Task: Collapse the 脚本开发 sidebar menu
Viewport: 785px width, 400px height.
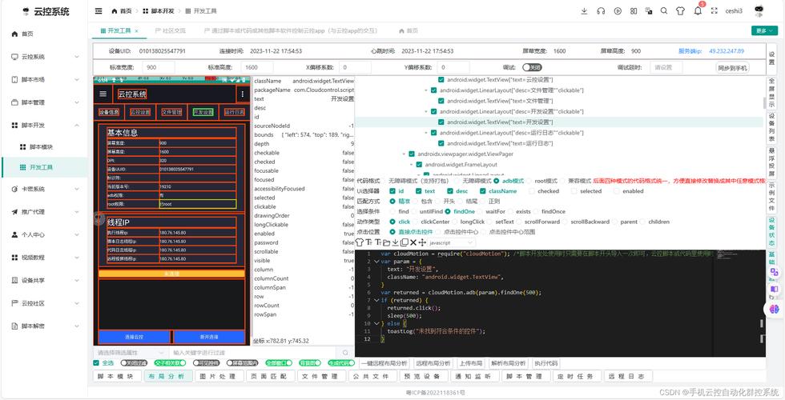Action: coord(44,125)
